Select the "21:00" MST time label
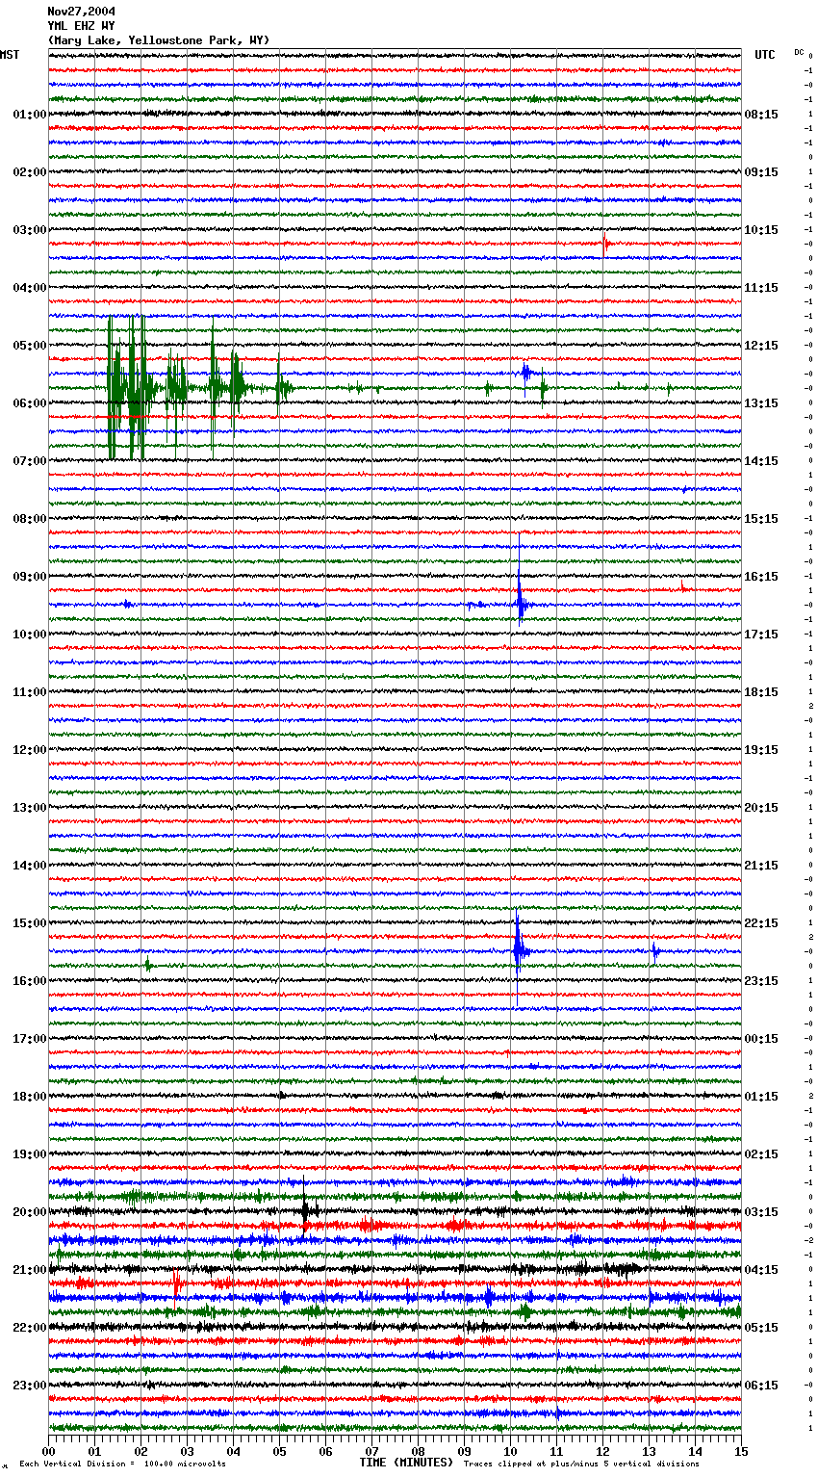 pos(29,1270)
